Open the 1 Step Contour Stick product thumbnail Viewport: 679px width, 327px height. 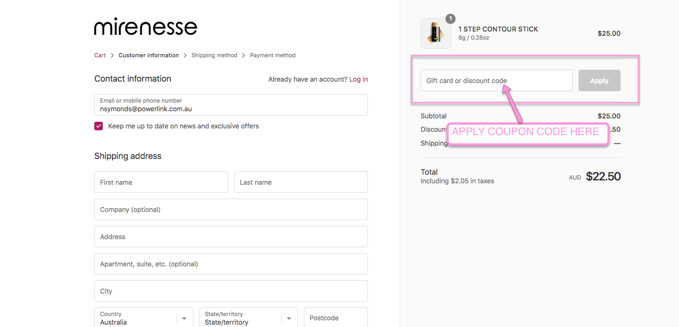point(436,33)
